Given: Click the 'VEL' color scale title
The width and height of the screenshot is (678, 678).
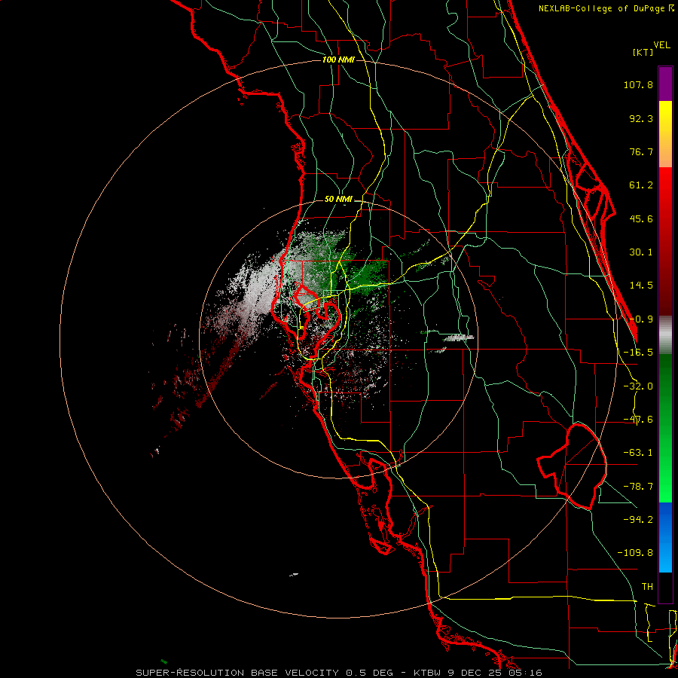Looking at the screenshot, I should pos(661,45).
